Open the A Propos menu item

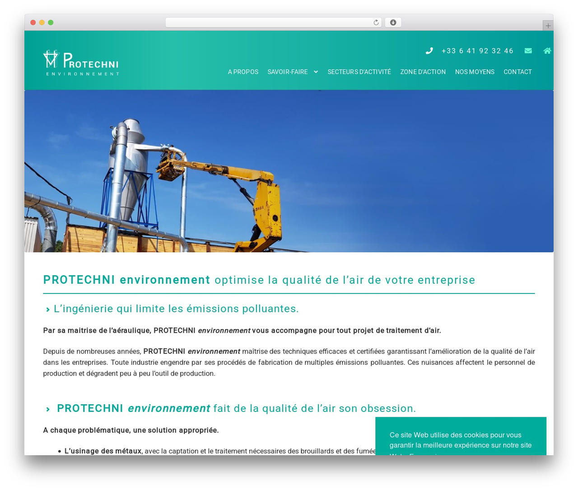click(243, 72)
